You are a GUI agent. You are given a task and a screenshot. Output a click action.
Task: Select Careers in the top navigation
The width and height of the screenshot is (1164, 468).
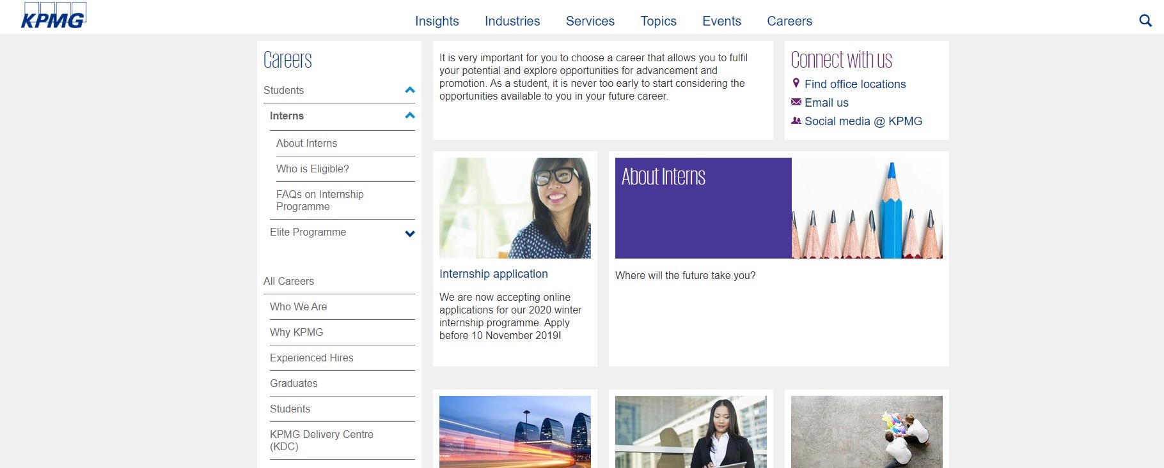point(789,21)
